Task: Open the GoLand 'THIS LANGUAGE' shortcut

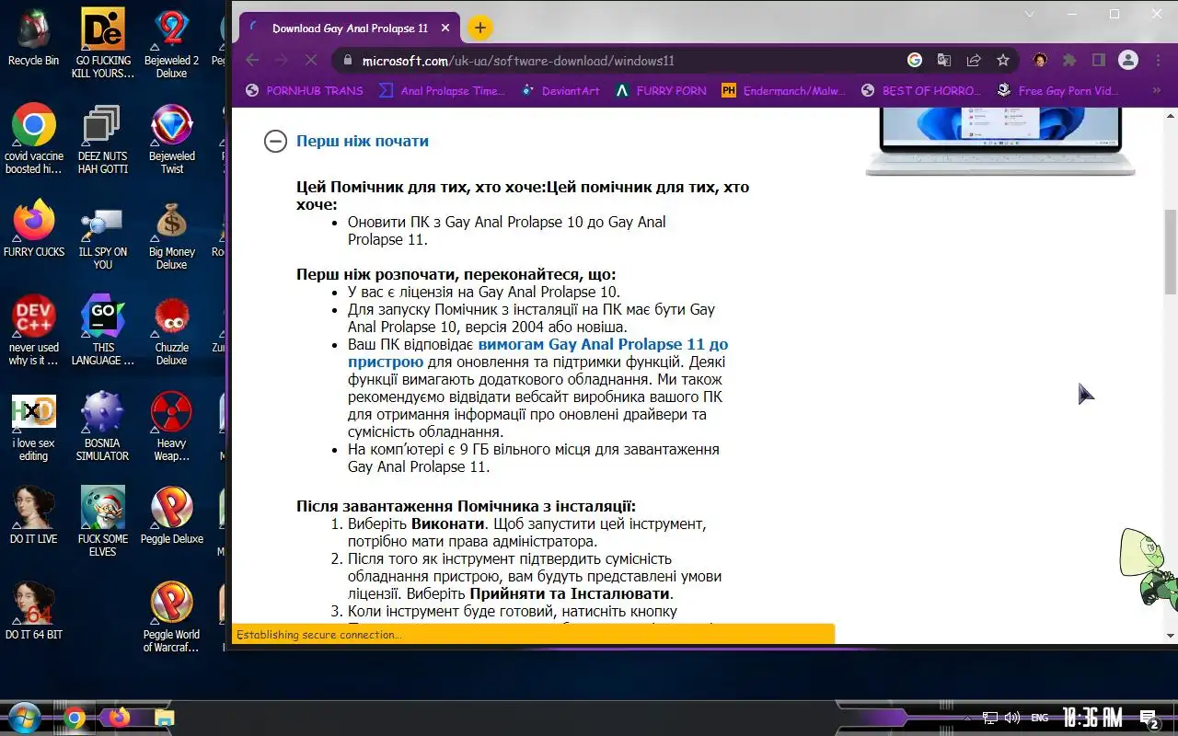Action: point(103,331)
